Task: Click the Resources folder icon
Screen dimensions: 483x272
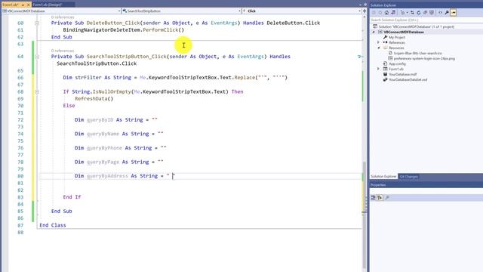Action: coord(385,48)
